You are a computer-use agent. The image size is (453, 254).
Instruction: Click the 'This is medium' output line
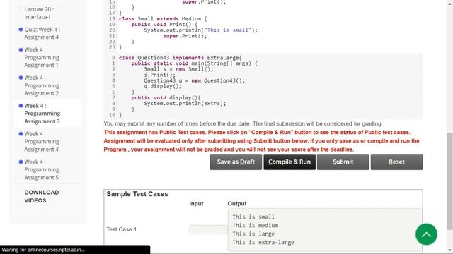click(255, 226)
